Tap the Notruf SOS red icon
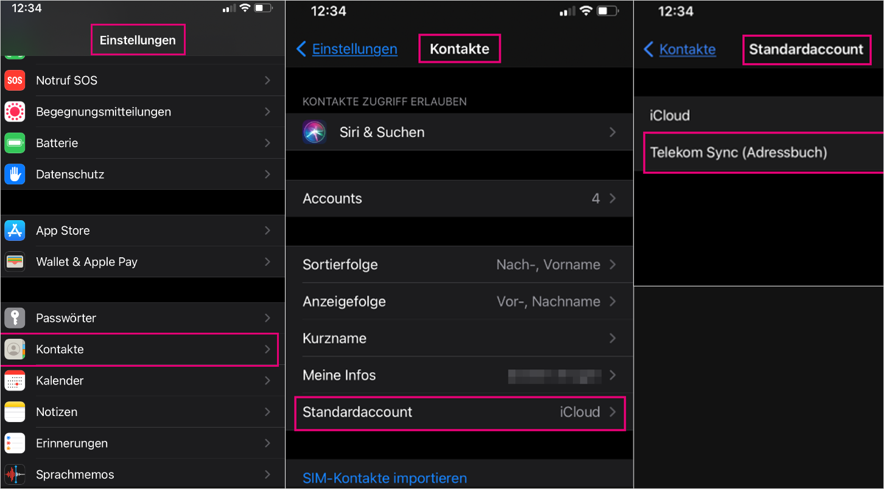This screenshot has width=884, height=489. tap(15, 80)
